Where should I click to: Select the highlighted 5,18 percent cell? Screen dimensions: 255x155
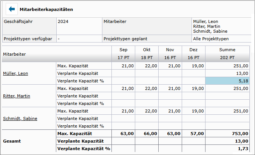[x=227, y=81]
